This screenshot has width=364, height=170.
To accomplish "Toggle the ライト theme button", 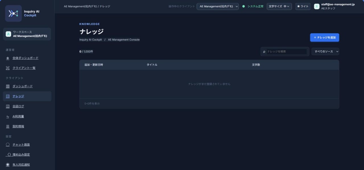I will point(303,6).
